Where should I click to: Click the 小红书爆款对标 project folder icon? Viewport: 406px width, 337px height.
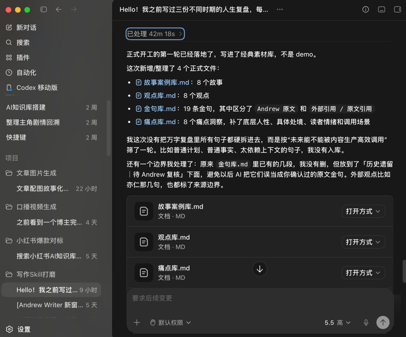click(x=9, y=241)
